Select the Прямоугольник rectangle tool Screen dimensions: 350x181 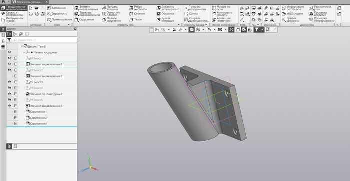(60, 19)
